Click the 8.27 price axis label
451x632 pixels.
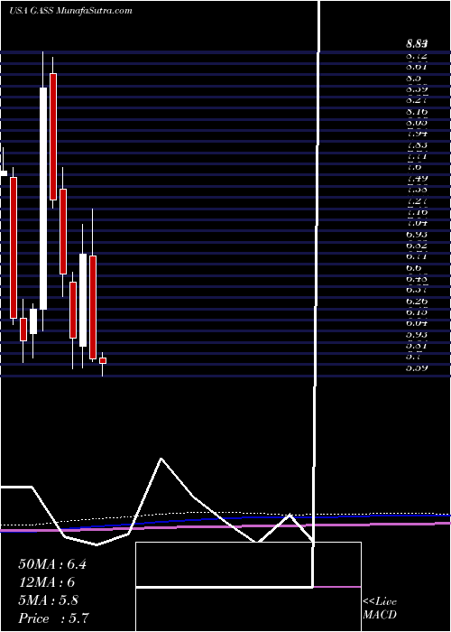417,99
